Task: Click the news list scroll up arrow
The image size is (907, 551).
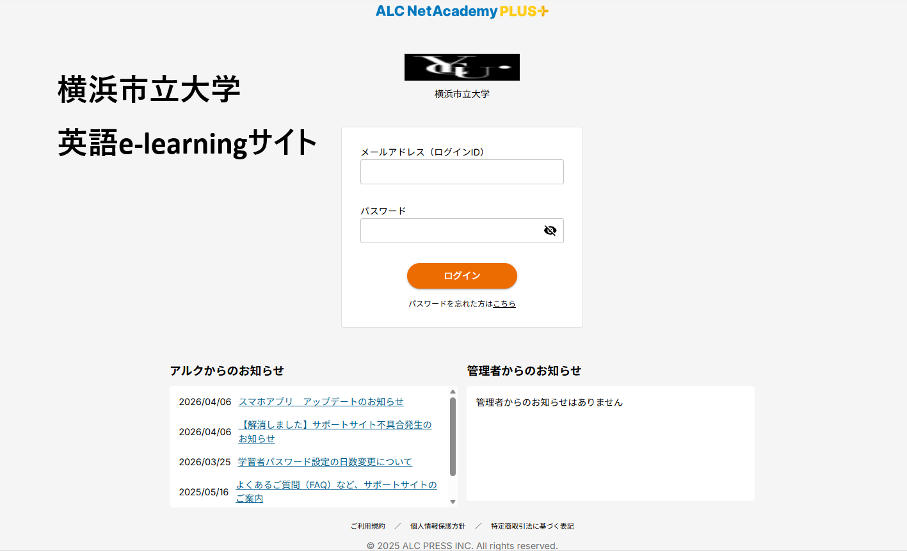Action: 453,392
